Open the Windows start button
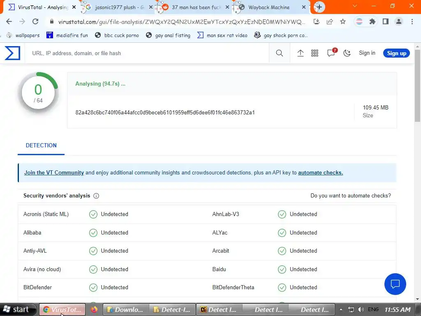The height and width of the screenshot is (316, 421). (17, 309)
